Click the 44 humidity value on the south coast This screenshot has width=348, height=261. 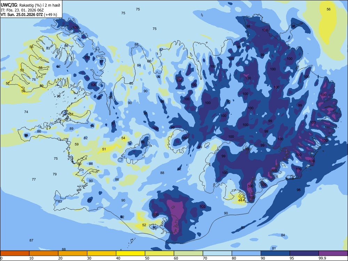pyautogui.click(x=240, y=200)
